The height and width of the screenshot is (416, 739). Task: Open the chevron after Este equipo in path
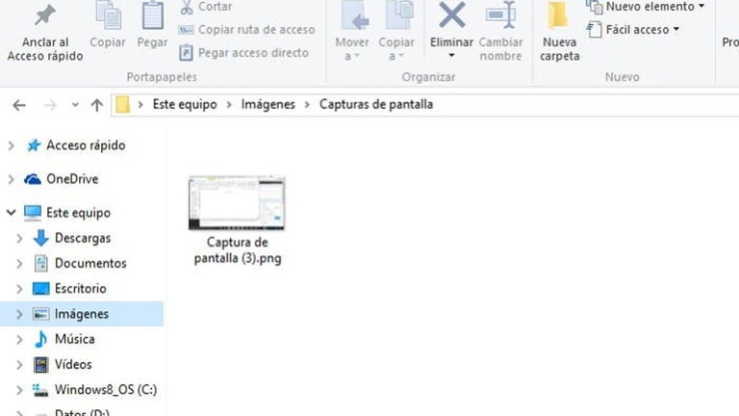tap(229, 105)
